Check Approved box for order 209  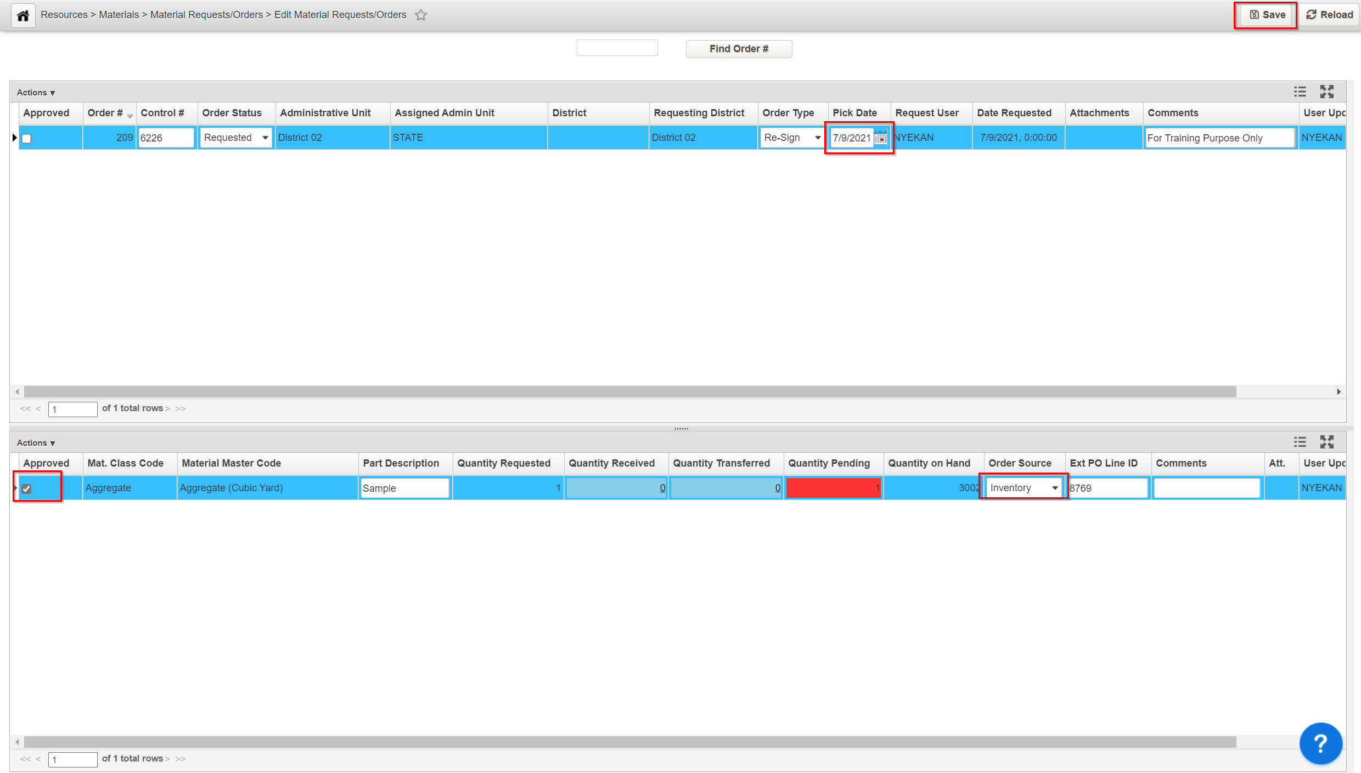[26, 138]
